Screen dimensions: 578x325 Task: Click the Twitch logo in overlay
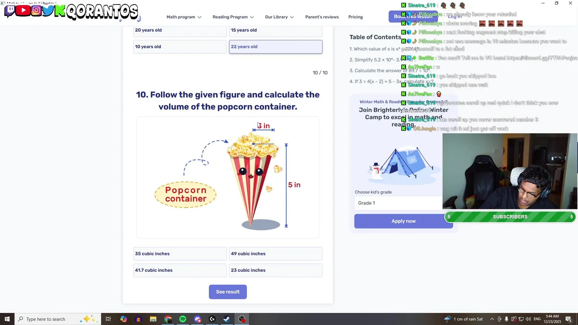(x=10, y=10)
